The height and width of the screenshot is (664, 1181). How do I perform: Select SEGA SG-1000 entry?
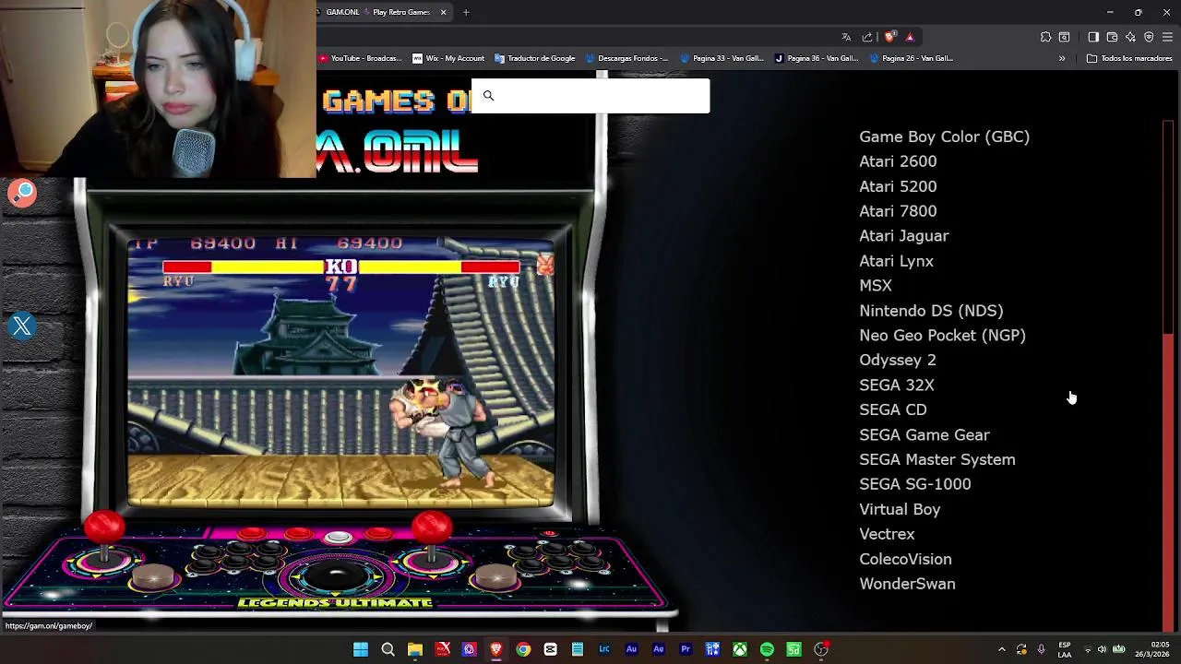coord(914,484)
